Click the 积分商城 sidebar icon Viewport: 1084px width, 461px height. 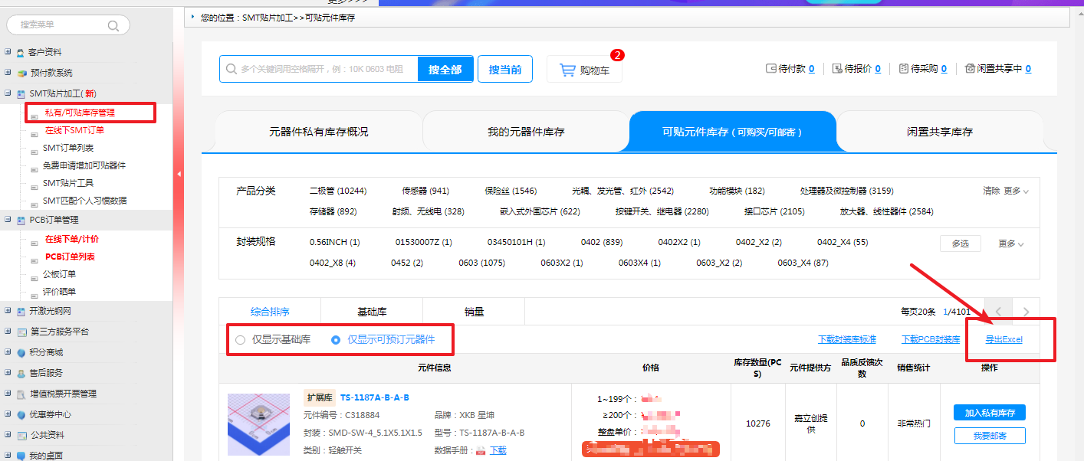(x=21, y=352)
